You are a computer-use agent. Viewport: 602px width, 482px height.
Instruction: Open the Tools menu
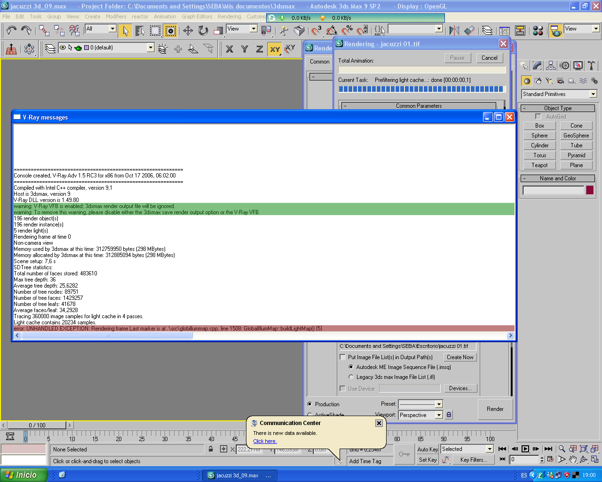click(x=36, y=16)
